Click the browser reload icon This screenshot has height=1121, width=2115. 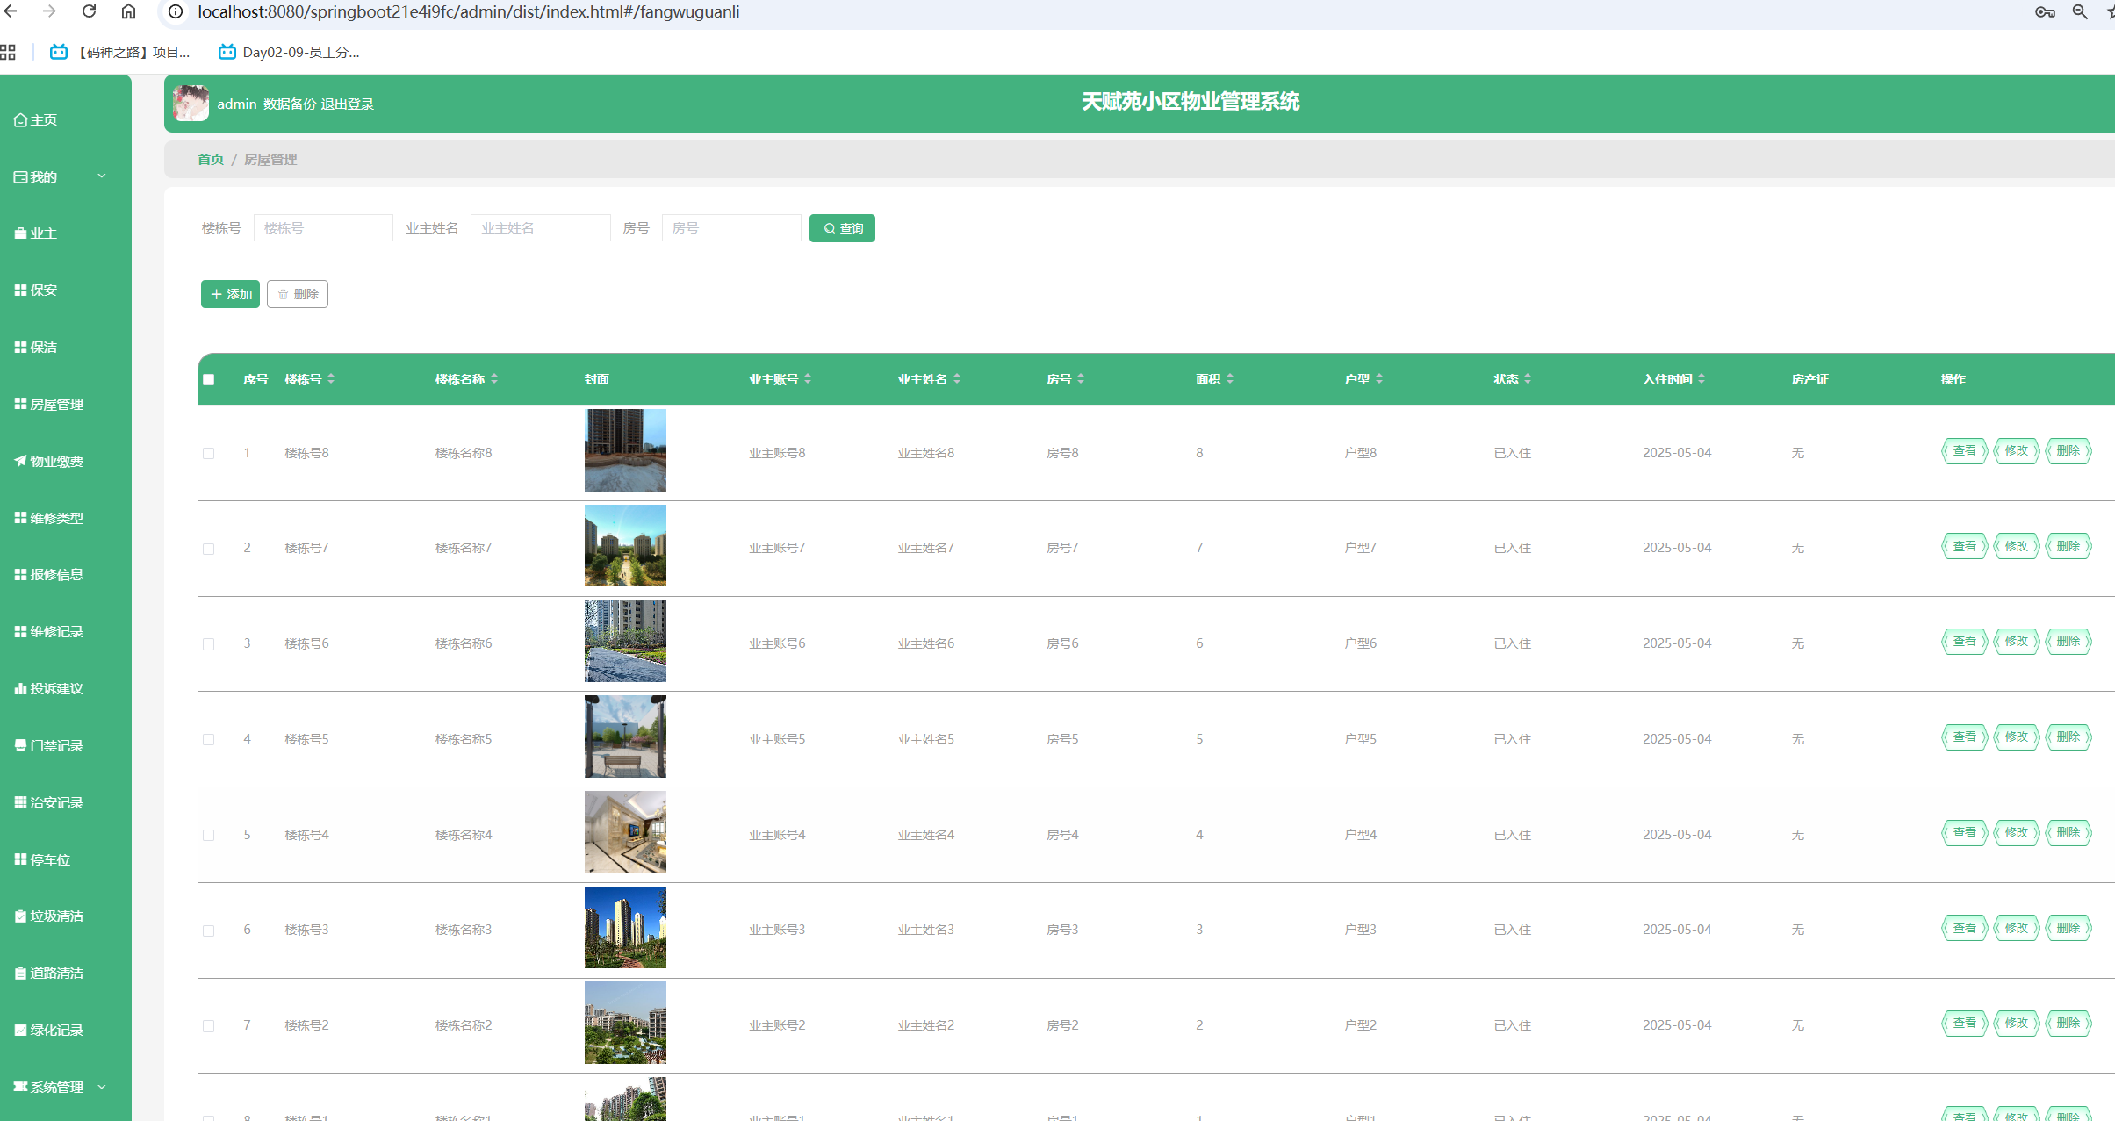(89, 11)
